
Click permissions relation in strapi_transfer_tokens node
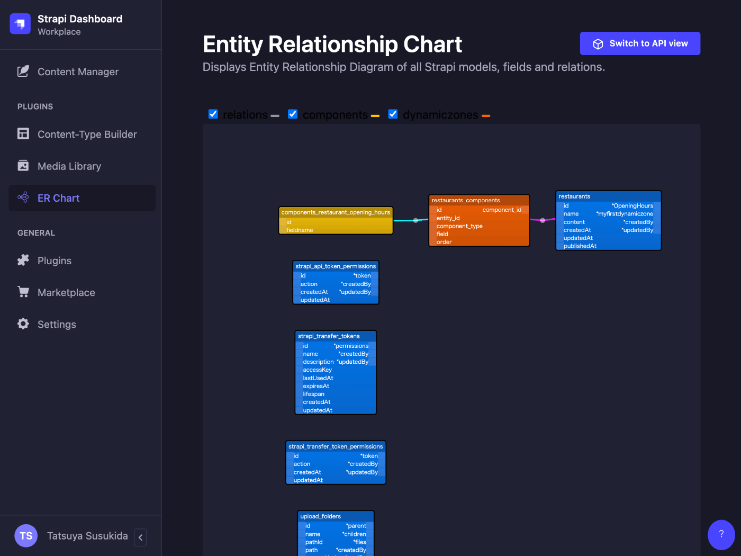(351, 346)
